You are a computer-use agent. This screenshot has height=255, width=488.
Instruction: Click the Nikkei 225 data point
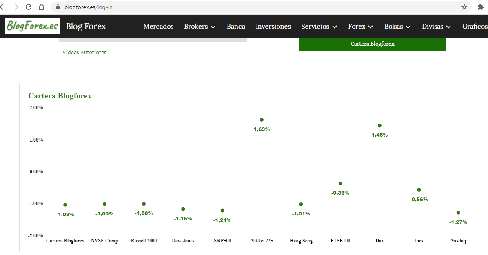point(262,120)
